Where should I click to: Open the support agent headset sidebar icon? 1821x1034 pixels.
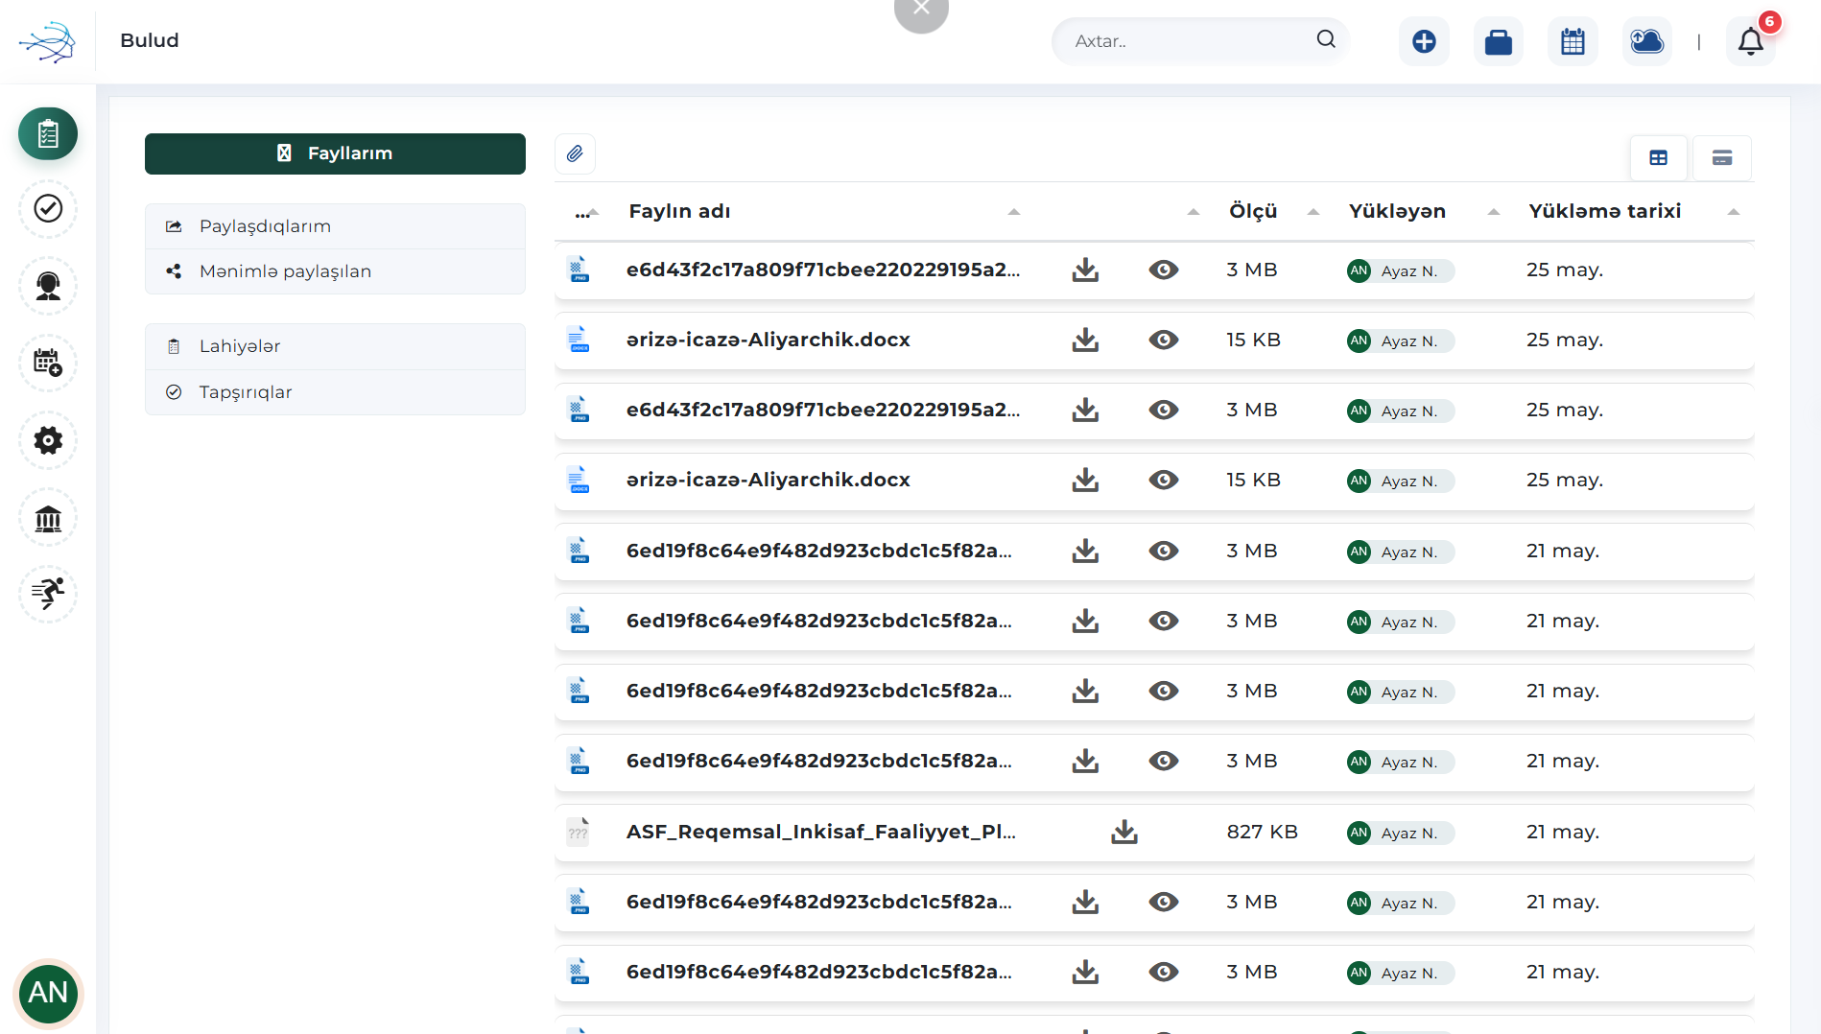48,286
